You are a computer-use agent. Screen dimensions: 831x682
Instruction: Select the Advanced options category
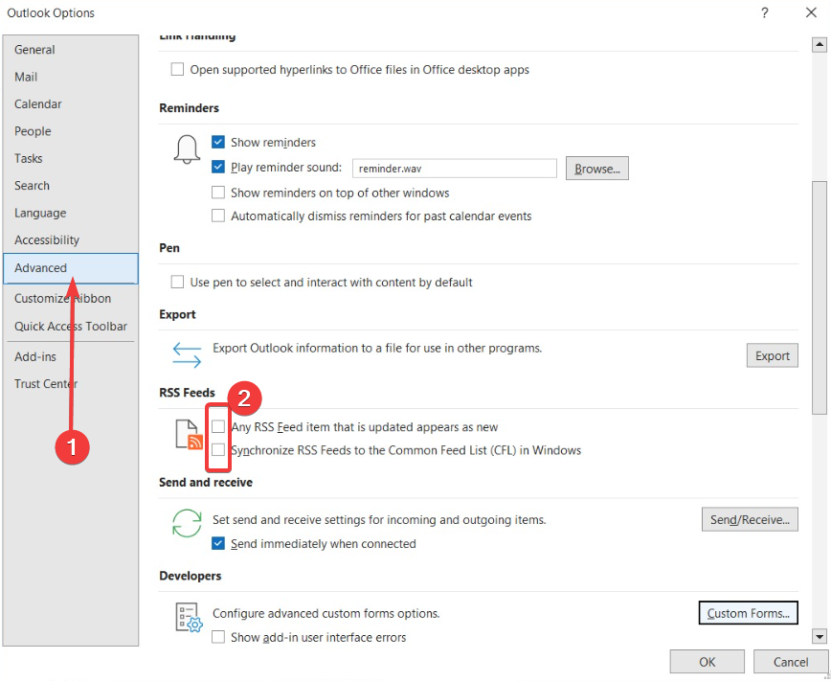coord(71,268)
